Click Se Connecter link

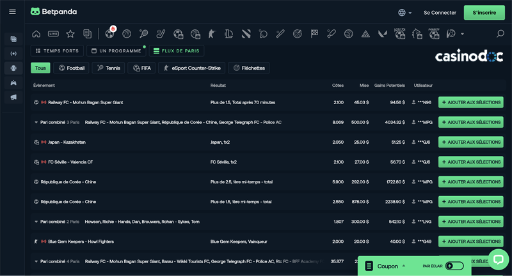(x=440, y=13)
